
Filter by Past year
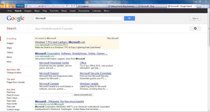tap(11, 107)
